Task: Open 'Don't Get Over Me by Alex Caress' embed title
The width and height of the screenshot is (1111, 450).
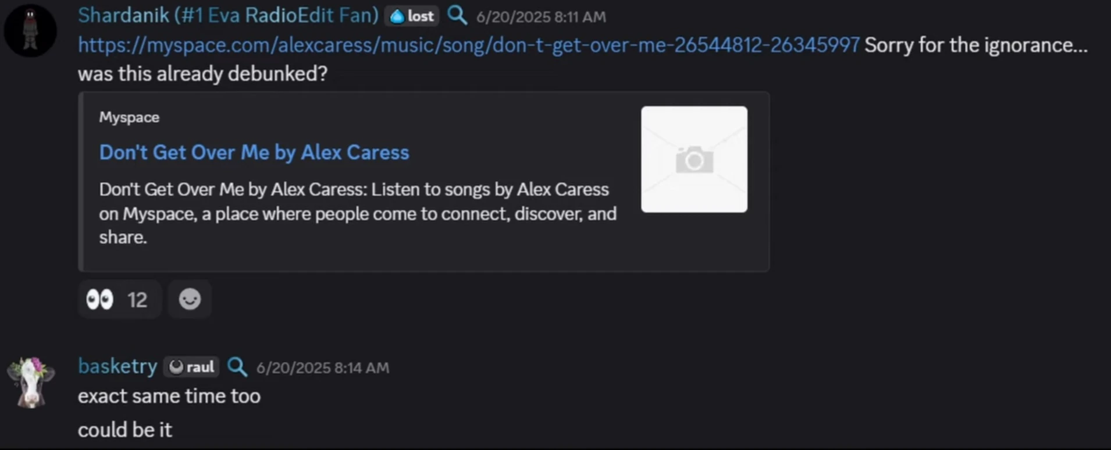Action: click(254, 153)
